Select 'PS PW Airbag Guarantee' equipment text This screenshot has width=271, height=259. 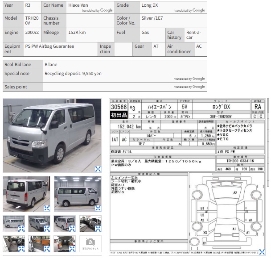(x=49, y=46)
